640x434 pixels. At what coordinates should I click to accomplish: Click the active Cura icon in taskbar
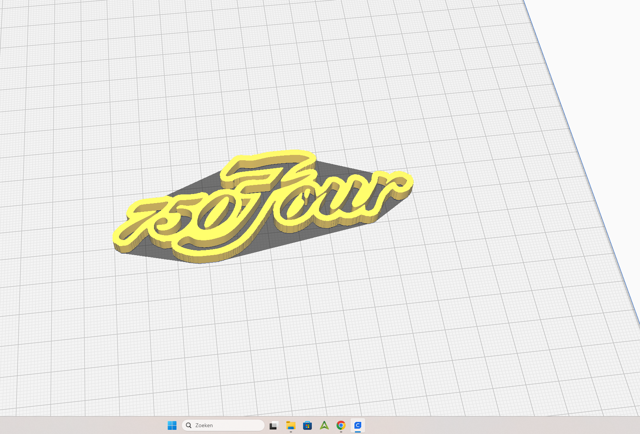click(x=358, y=425)
